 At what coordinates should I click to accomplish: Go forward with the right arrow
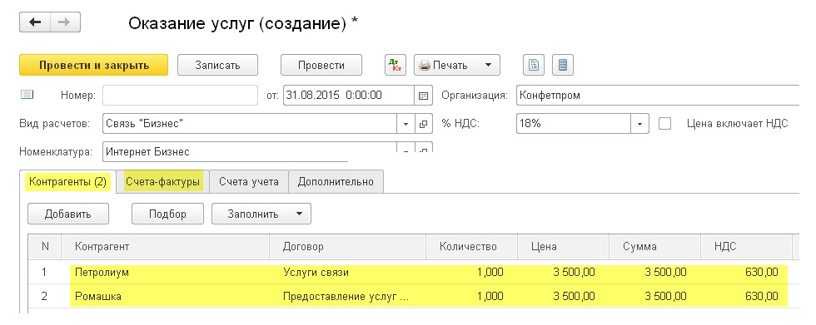point(65,22)
